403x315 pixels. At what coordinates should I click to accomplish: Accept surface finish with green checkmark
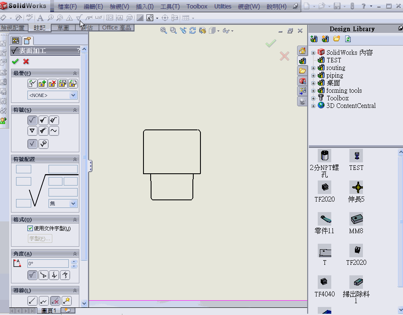point(15,62)
